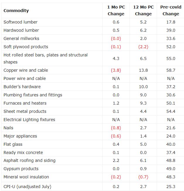The image size is (184, 191).
Task: Click the Soft plywood products cell
Action: (26, 47)
